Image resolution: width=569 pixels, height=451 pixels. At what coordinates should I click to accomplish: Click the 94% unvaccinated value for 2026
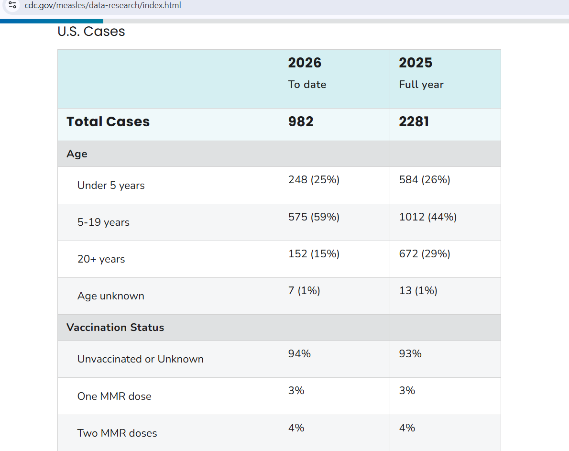(x=299, y=353)
